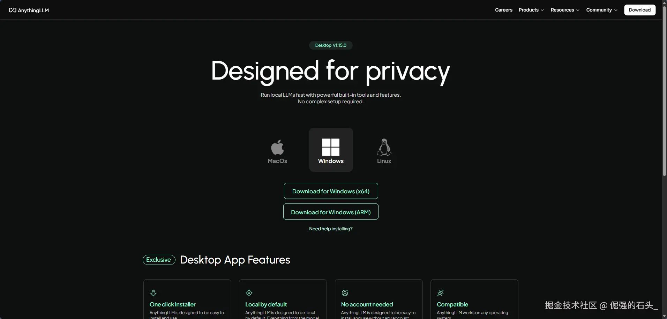This screenshot has height=319, width=667.
Task: Click the Compatible heading
Action: 452,304
